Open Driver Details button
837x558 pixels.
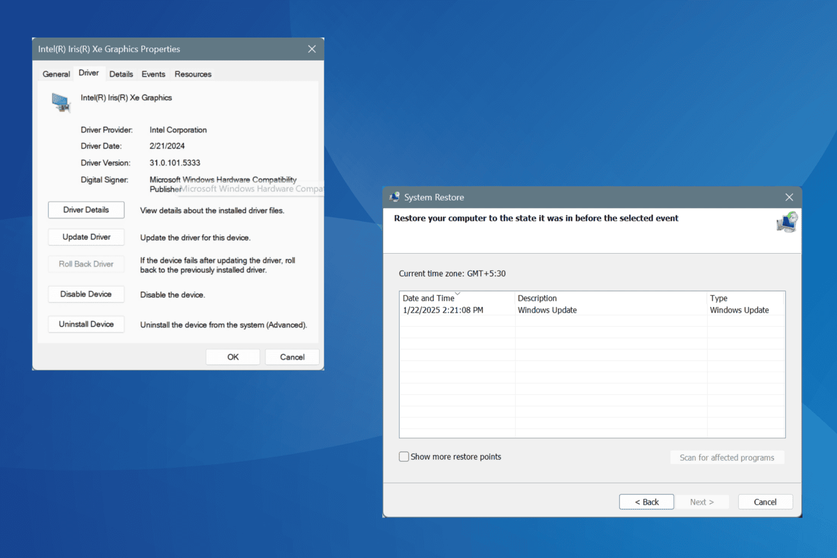coord(86,210)
